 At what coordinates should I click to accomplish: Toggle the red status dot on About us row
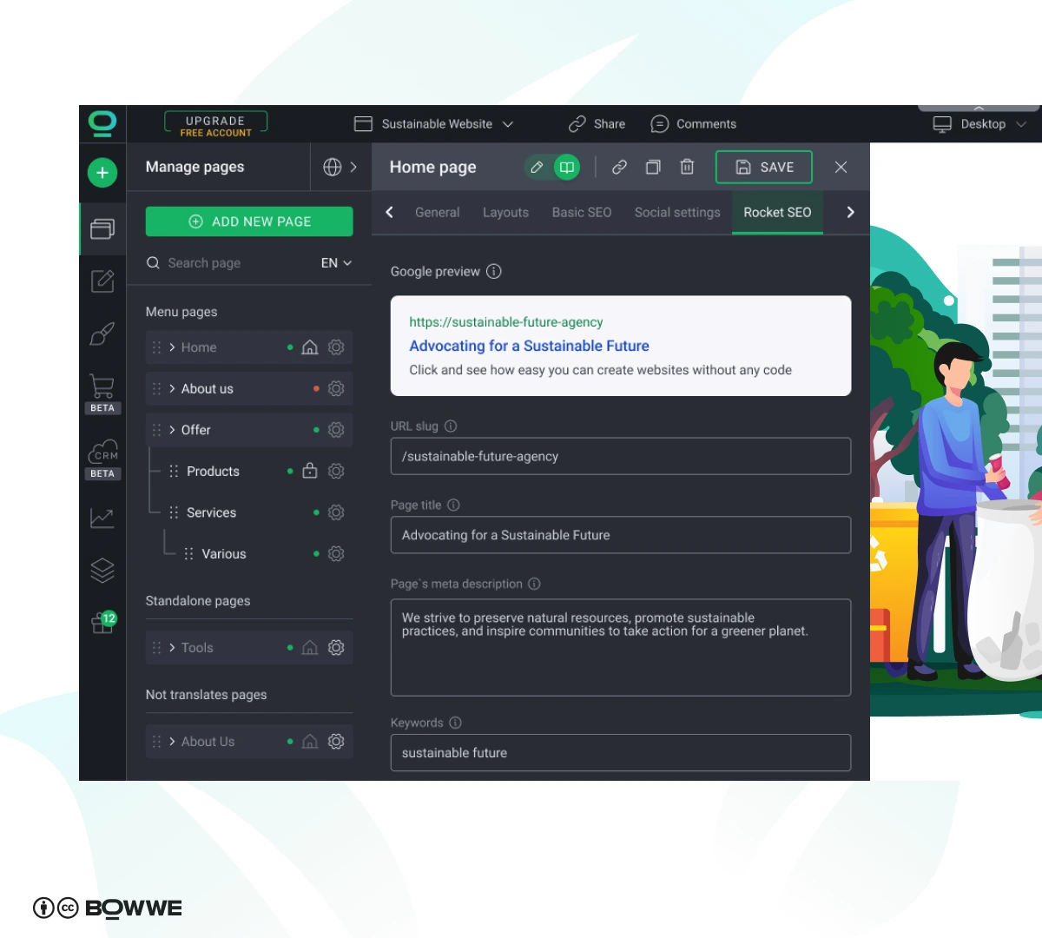click(x=316, y=388)
